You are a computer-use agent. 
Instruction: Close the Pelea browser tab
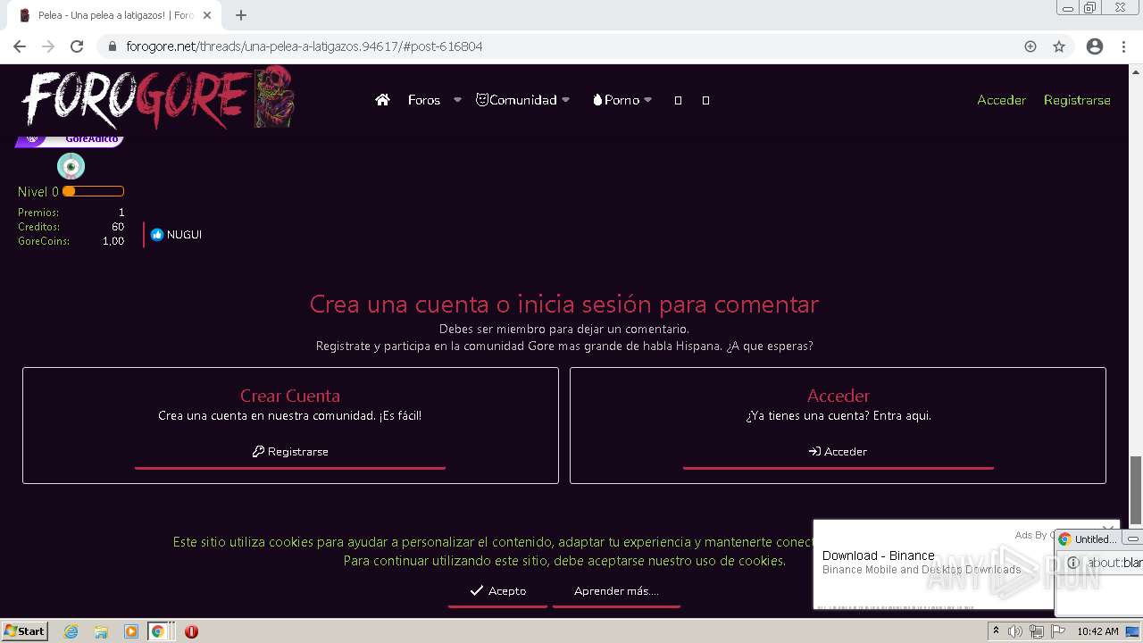(208, 15)
